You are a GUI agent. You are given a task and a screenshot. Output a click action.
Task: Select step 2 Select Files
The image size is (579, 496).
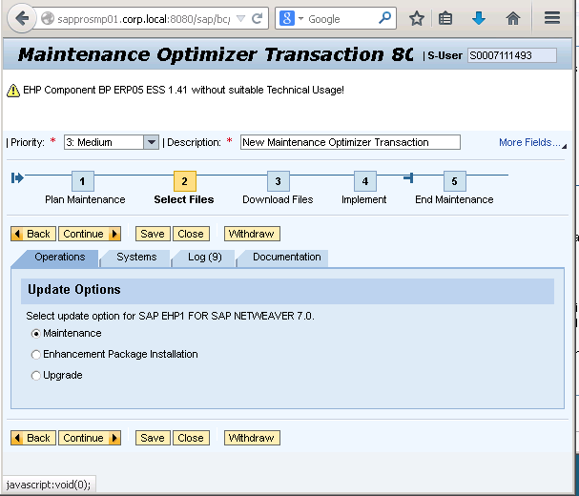(185, 181)
